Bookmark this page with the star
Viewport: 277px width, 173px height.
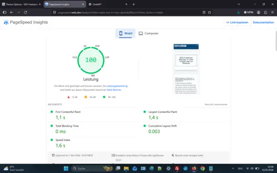pyautogui.click(x=210, y=12)
